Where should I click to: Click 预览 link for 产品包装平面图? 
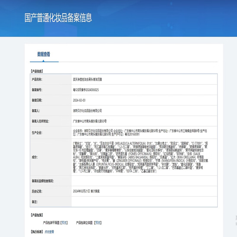pyautogui.click(x=64, y=222)
